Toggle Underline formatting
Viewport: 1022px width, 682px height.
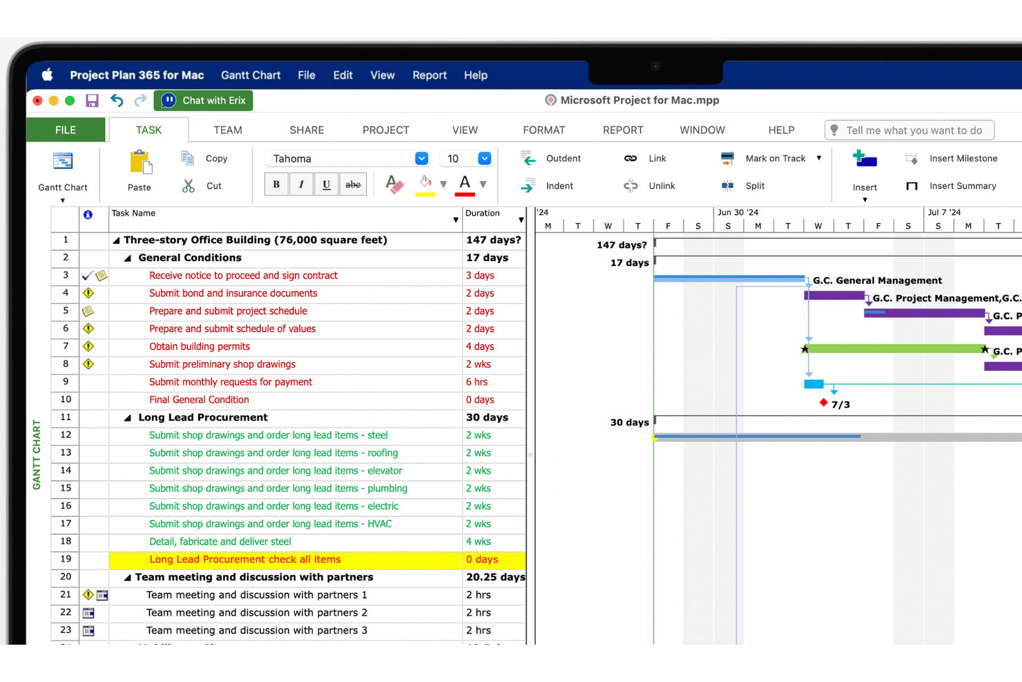coord(327,184)
